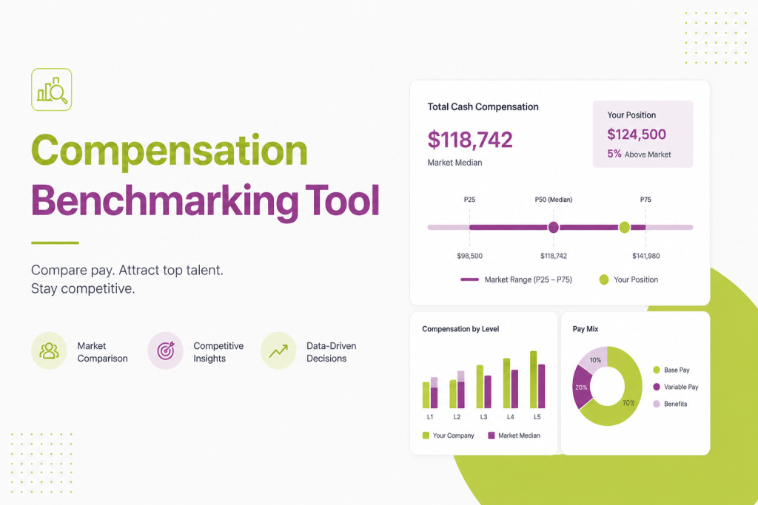758x505 pixels.
Task: Click the $124,500 position value
Action: [637, 135]
